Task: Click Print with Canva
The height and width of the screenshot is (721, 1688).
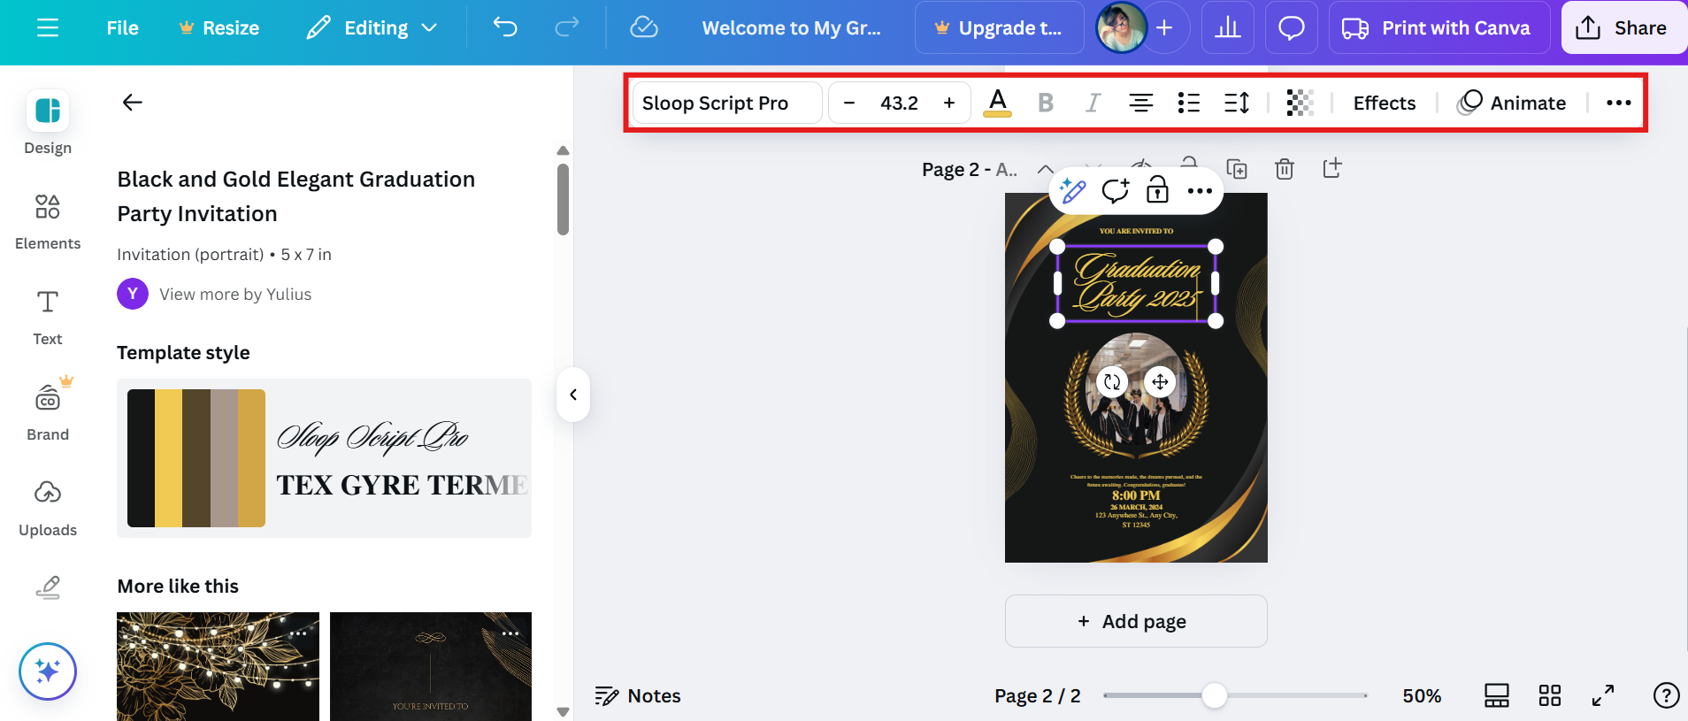Action: [x=1439, y=28]
